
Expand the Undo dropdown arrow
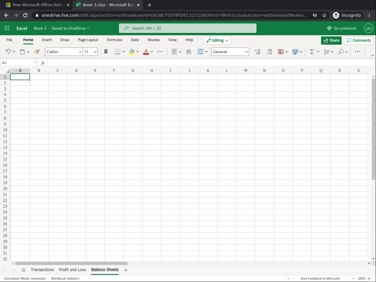click(x=14, y=52)
